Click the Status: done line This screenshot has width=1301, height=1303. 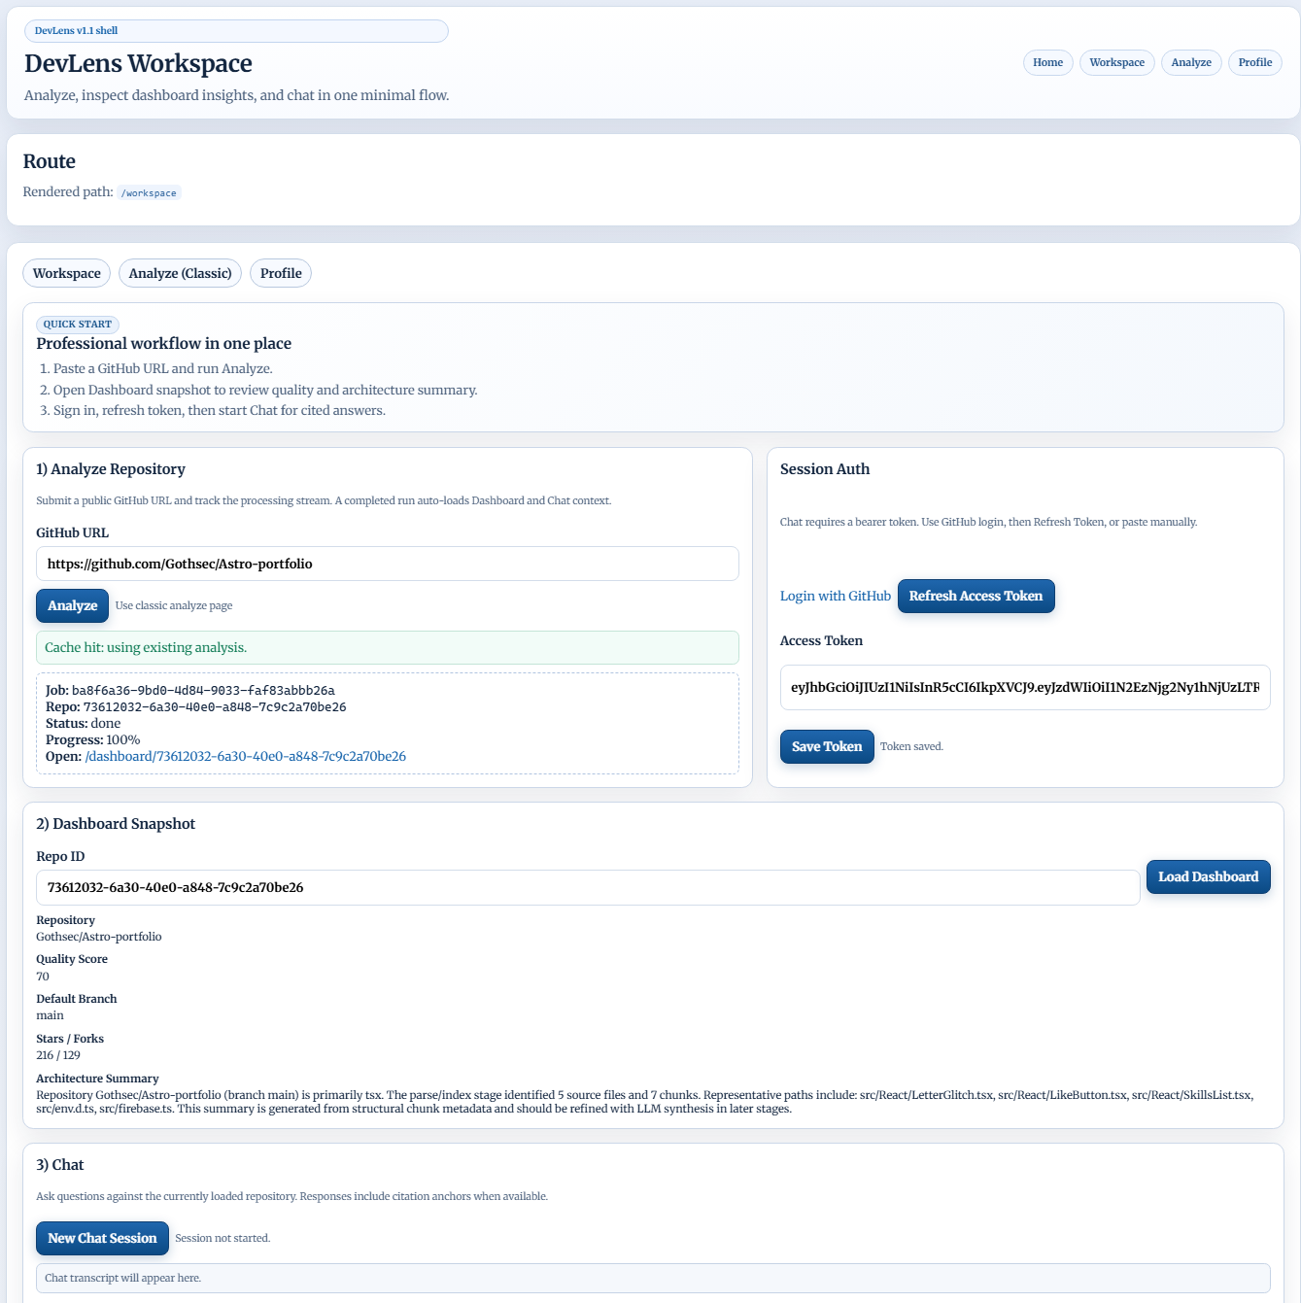point(84,723)
